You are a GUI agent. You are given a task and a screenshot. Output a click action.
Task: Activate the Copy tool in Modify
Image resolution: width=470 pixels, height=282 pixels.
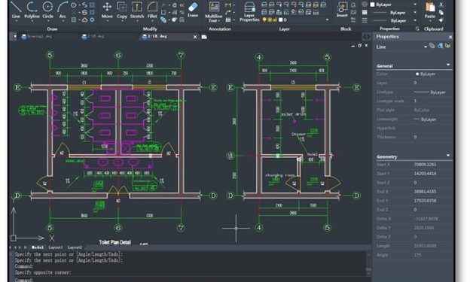click(x=122, y=10)
